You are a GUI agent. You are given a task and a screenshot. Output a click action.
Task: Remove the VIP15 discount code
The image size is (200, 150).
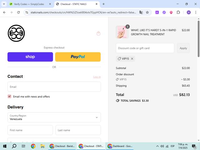point(132,59)
